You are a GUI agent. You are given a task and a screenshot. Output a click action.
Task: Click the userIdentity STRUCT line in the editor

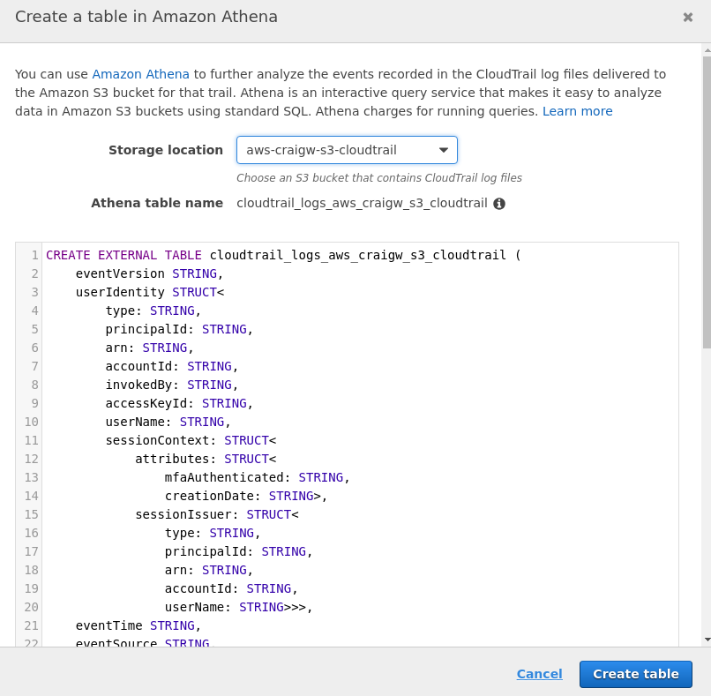click(149, 292)
